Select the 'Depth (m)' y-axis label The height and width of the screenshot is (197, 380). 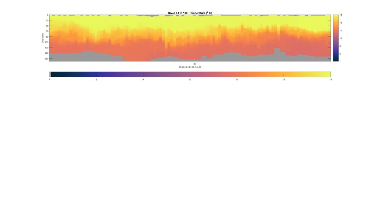pos(43,38)
